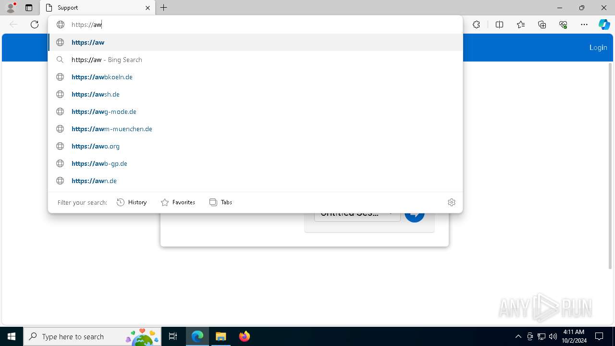The width and height of the screenshot is (615, 346).
Task: Toggle split screen view icon
Action: pos(499,25)
